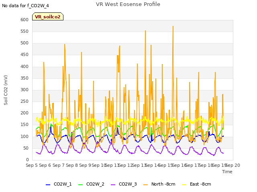Click the 300 y-axis tick label

(x=24, y=90)
